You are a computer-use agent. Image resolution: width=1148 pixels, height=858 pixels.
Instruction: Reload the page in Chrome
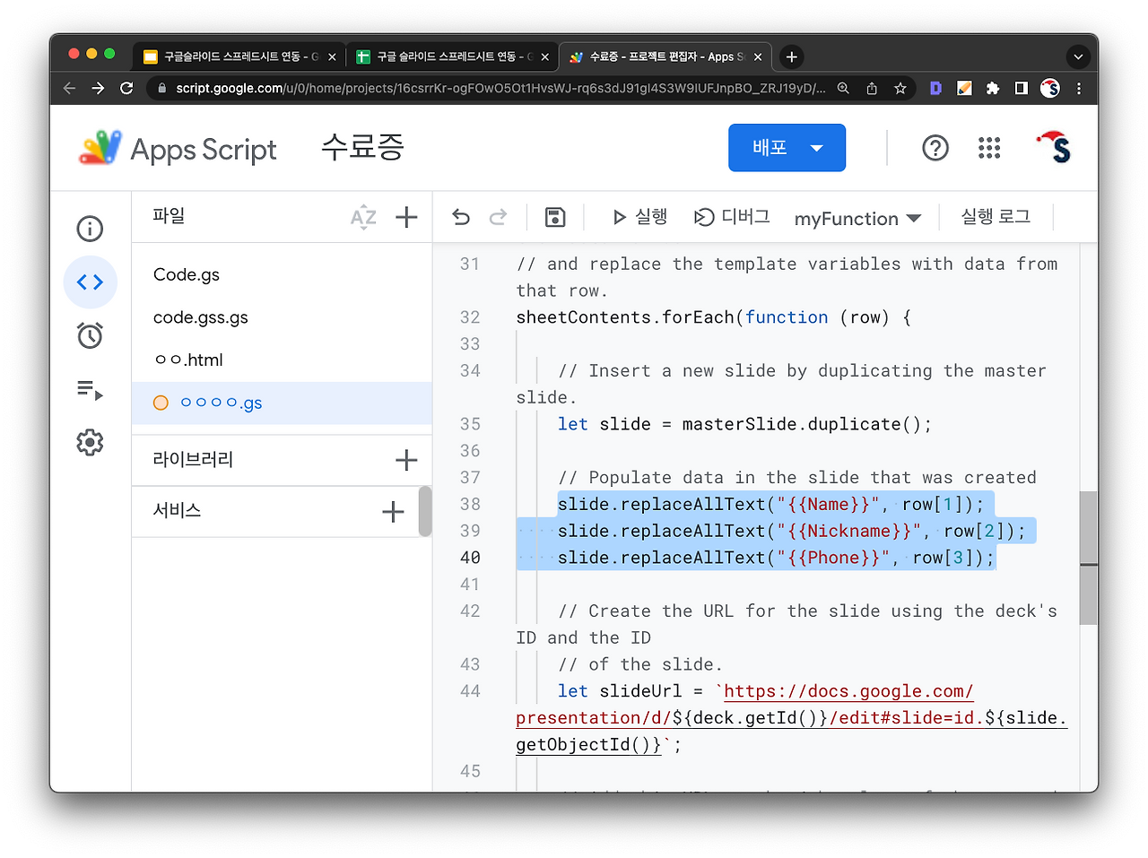coord(126,88)
